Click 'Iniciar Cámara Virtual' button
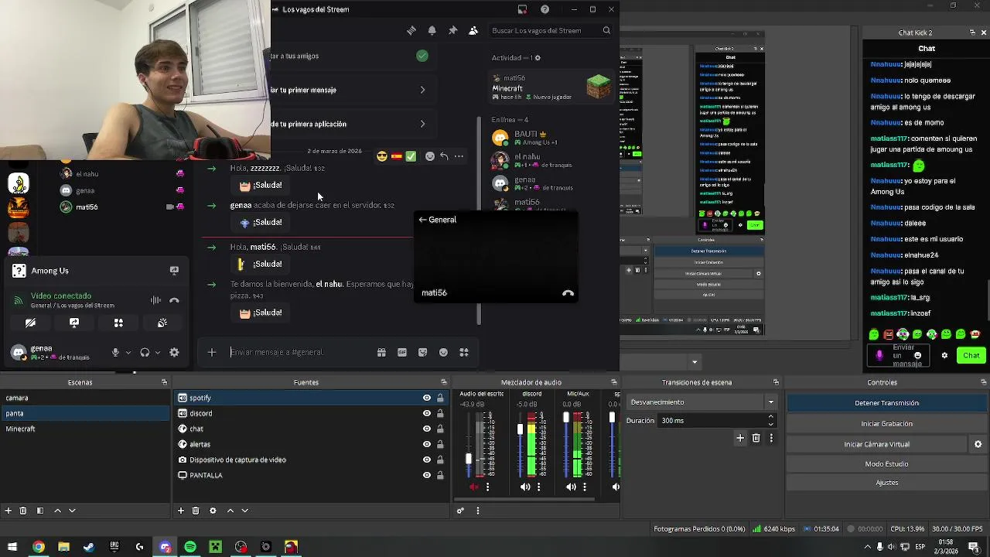 [x=877, y=444]
